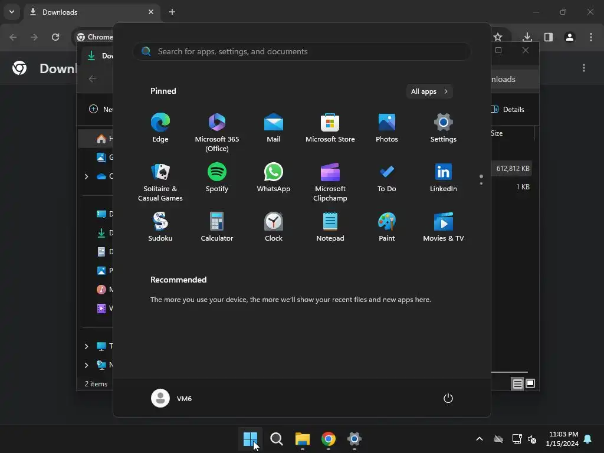Toggle Chrome side panel
This screenshot has width=604, height=453.
549,37
